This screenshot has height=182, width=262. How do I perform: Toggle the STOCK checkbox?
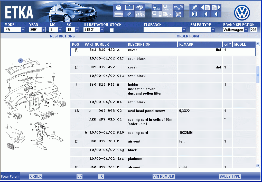[112, 30]
